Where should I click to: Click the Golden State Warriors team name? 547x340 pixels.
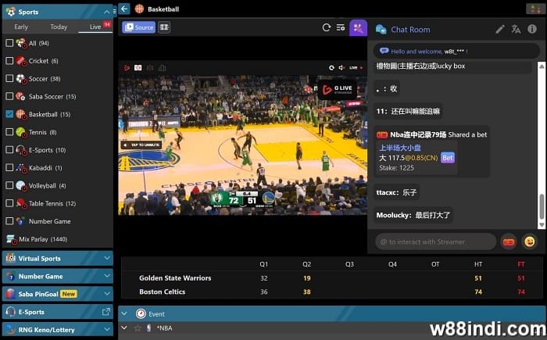point(175,278)
